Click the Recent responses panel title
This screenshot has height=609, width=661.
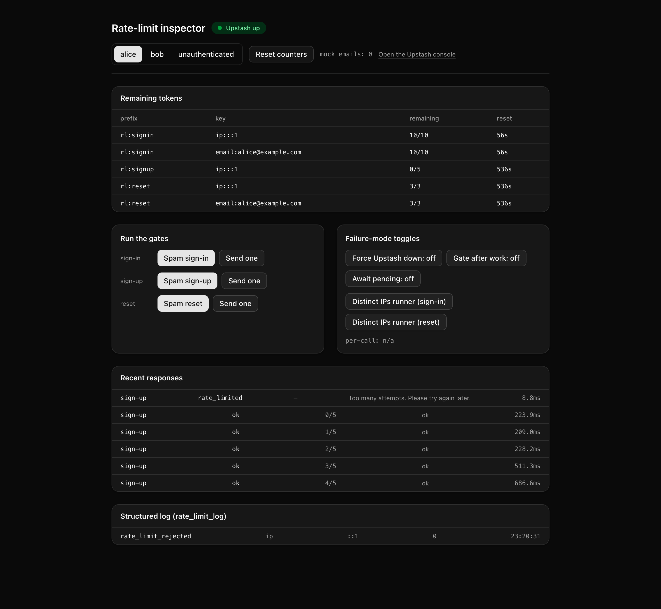[151, 378]
